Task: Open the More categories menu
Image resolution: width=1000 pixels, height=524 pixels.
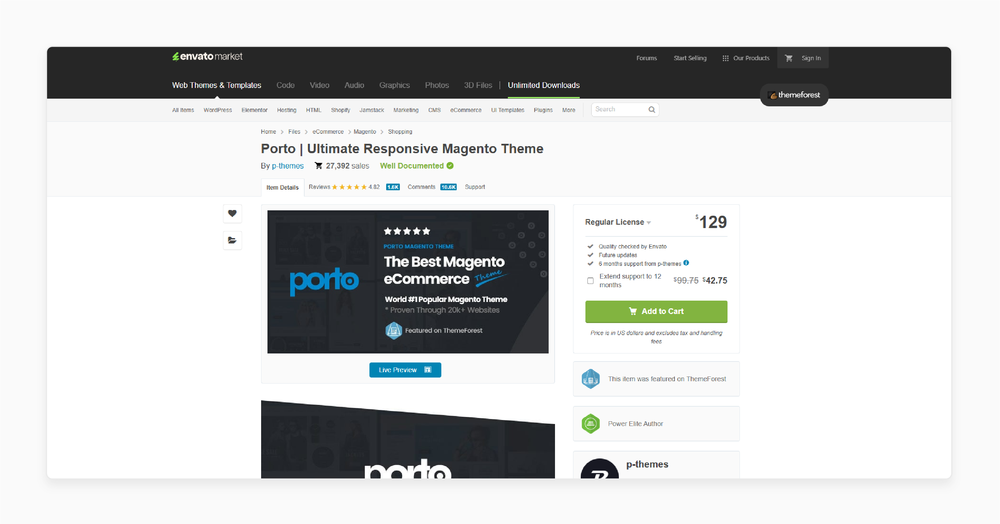Action: tap(568, 110)
